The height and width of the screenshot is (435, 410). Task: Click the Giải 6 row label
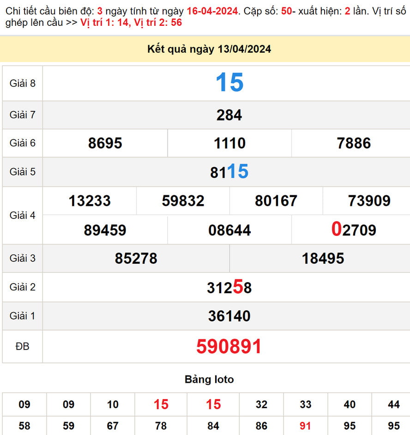(x=22, y=143)
